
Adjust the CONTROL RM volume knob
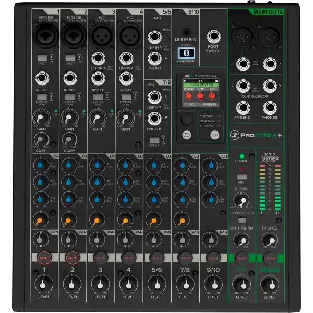pos(242,239)
